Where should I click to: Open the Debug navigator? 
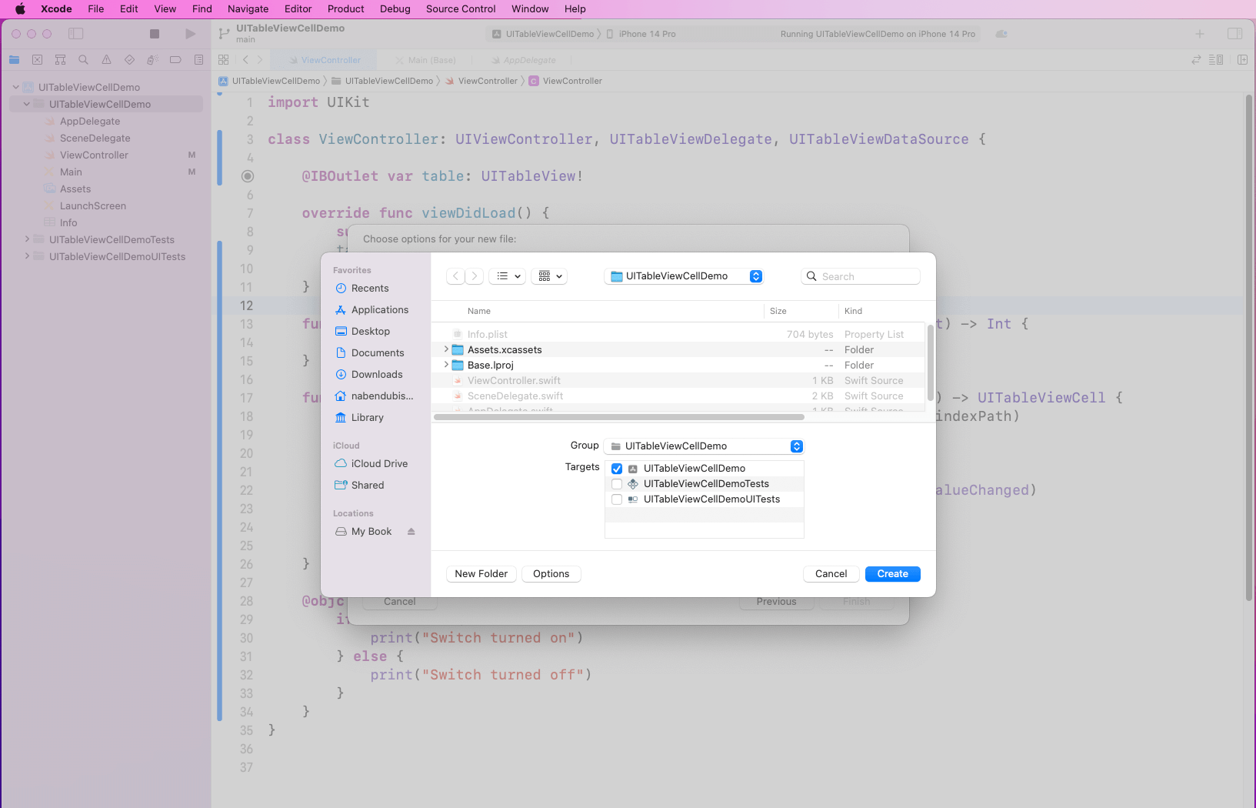pyautogui.click(x=152, y=59)
